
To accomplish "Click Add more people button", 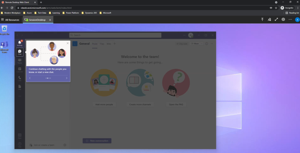I will [x=104, y=104].
